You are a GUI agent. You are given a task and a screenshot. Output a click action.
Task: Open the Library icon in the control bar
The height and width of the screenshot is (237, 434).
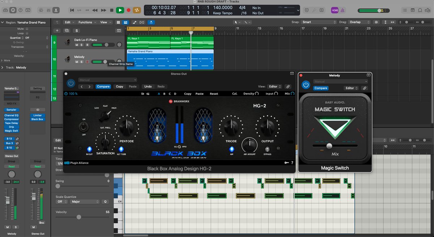pyautogui.click(x=5, y=10)
